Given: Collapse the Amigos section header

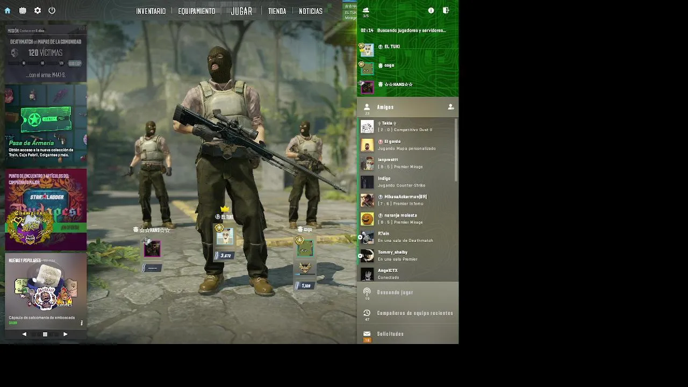Looking at the screenshot, I should (x=407, y=107).
